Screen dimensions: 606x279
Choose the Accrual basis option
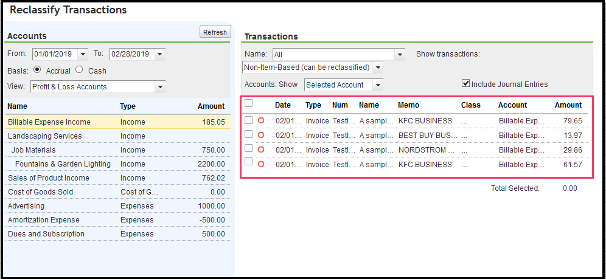(x=38, y=71)
